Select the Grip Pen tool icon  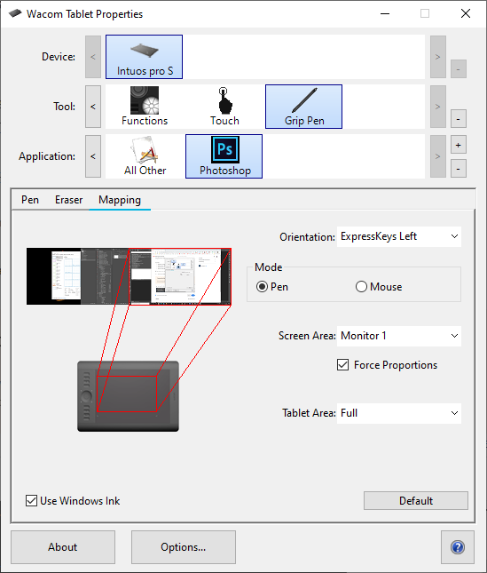tap(304, 107)
